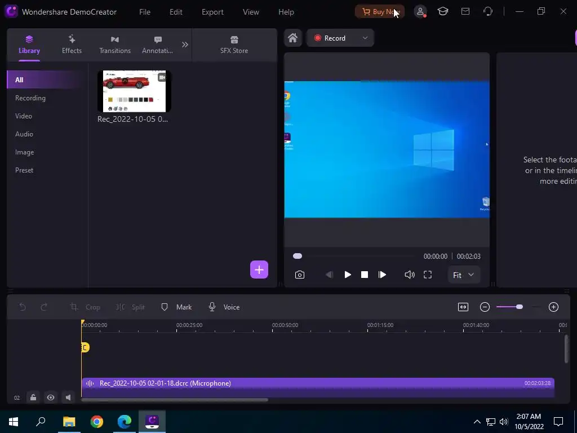The width and height of the screenshot is (577, 433).
Task: Redo the last timeline action
Action: coord(44,307)
